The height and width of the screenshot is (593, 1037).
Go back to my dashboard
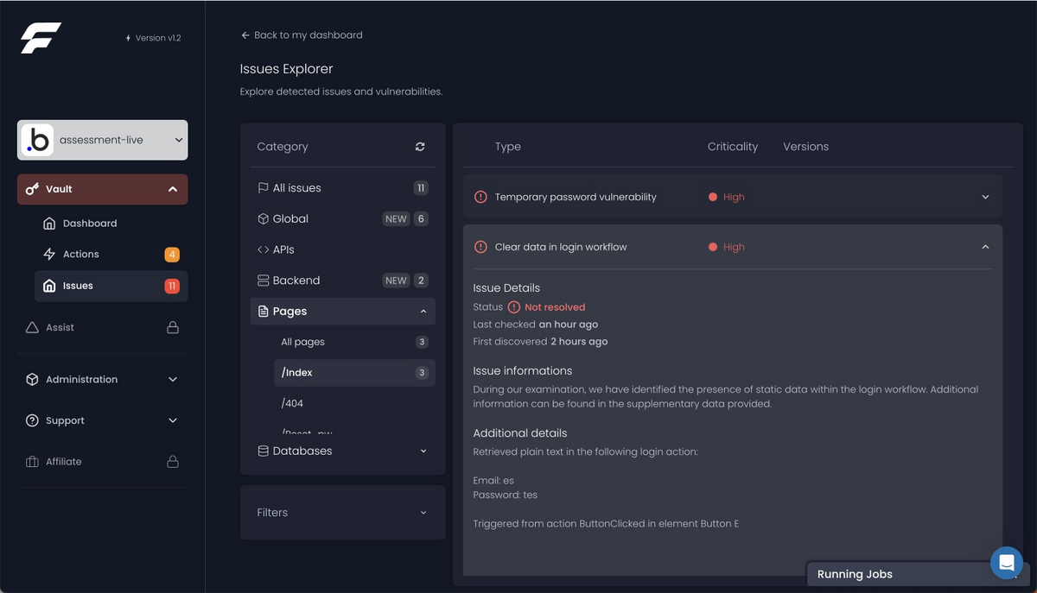pyautogui.click(x=302, y=35)
